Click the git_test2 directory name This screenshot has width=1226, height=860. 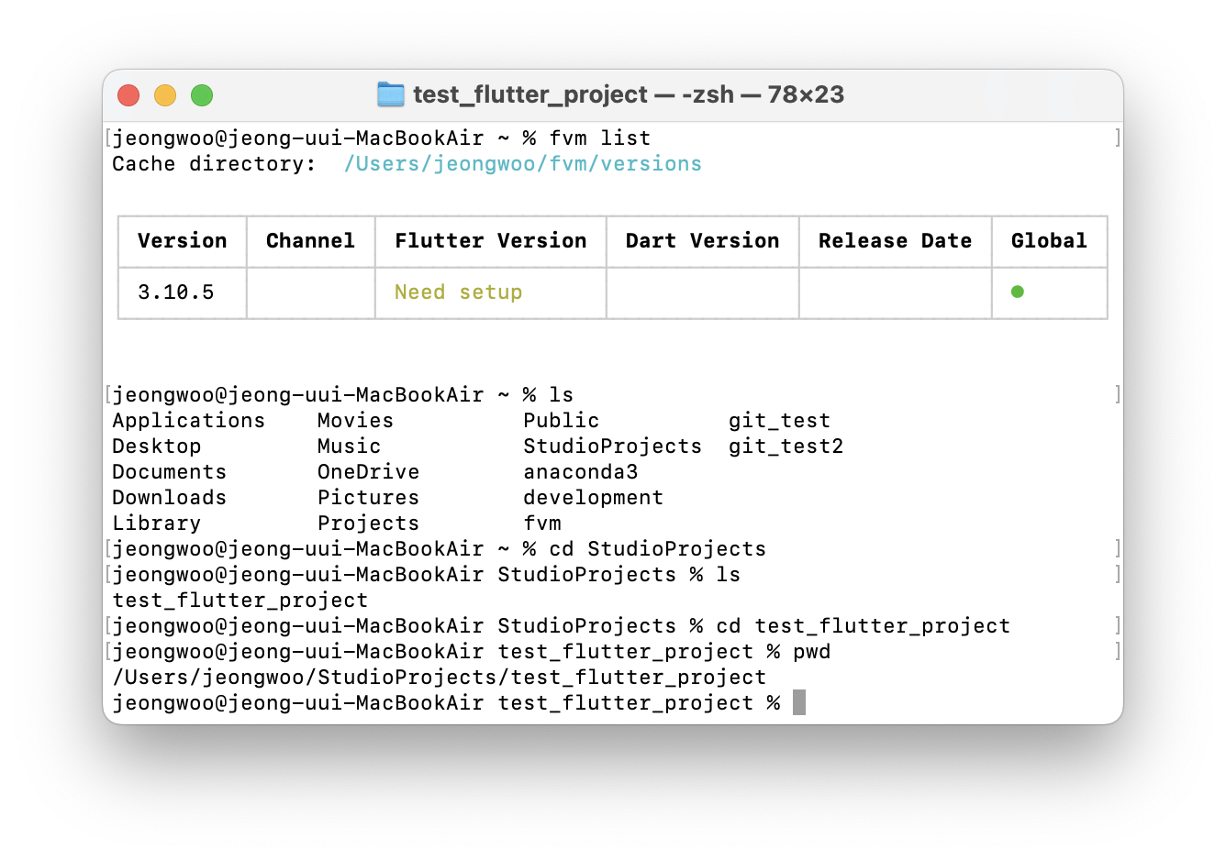(786, 447)
